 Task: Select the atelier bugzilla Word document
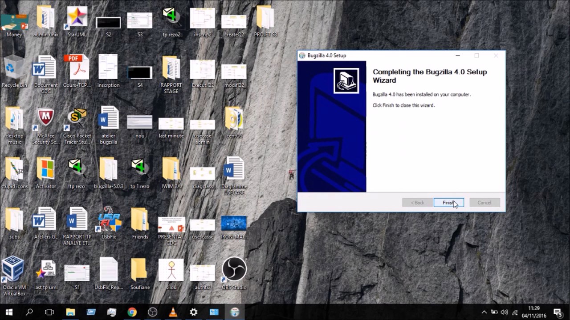click(109, 125)
